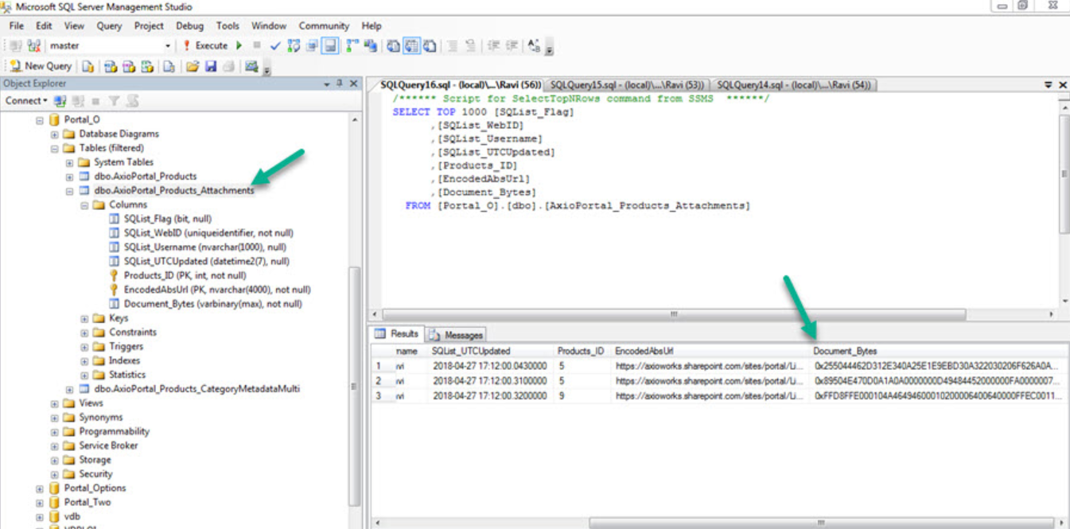This screenshot has width=1070, height=529.
Task: Open the Tools menu
Action: 228,25
